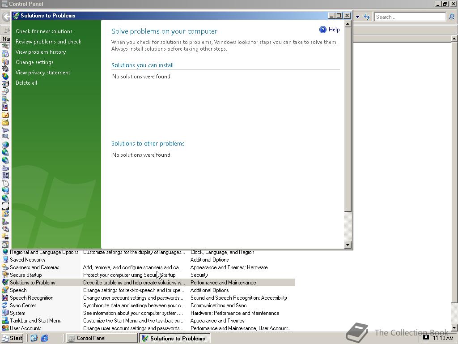Click the Solutions window vertical scrollbar thumb
The image size is (458, 344).
[348, 119]
